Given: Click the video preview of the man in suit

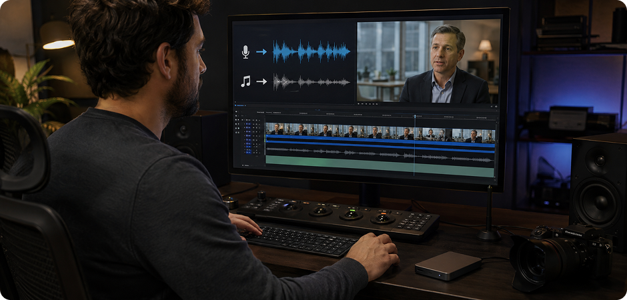Looking at the screenshot, I should pyautogui.click(x=428, y=61).
